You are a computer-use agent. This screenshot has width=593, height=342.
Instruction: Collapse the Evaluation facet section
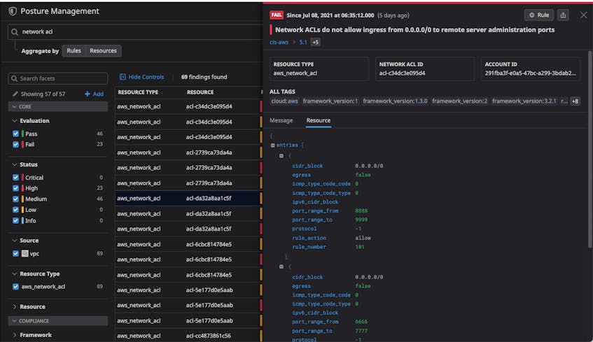pyautogui.click(x=15, y=120)
